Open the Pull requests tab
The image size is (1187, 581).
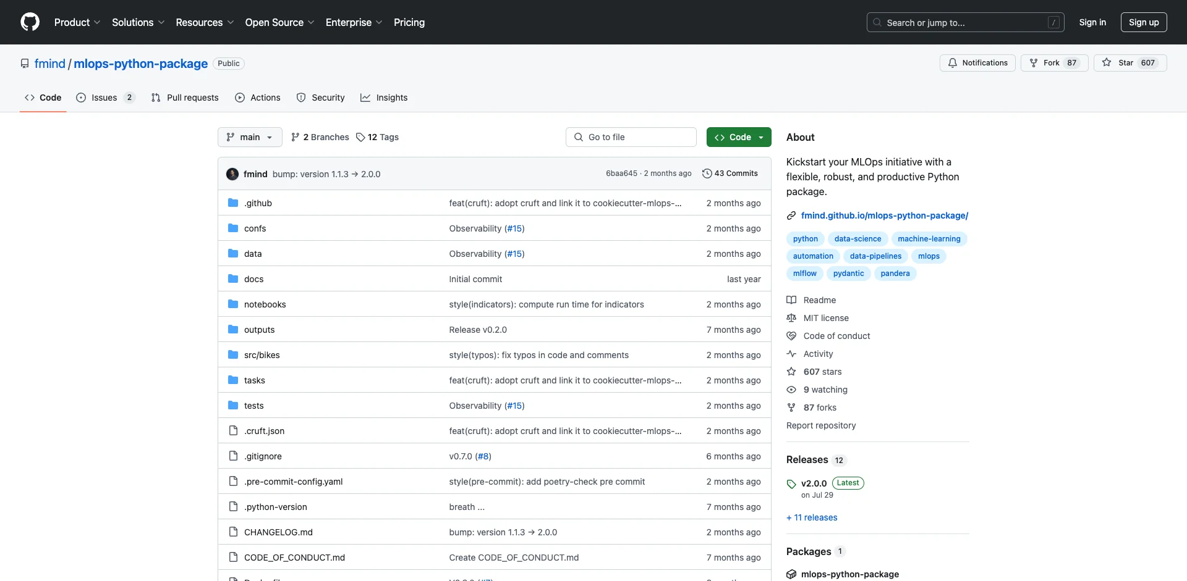coord(185,98)
